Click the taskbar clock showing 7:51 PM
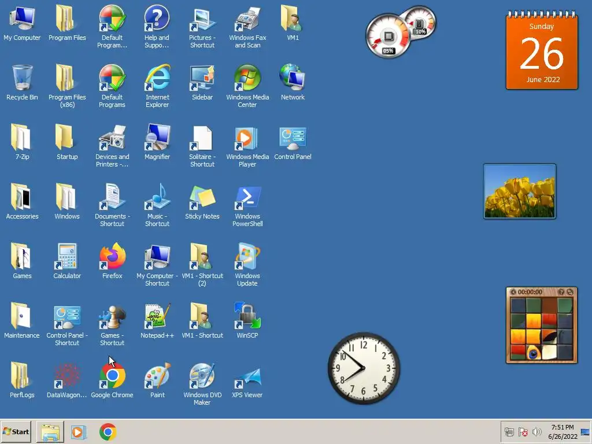This screenshot has width=592, height=444. coord(563,432)
